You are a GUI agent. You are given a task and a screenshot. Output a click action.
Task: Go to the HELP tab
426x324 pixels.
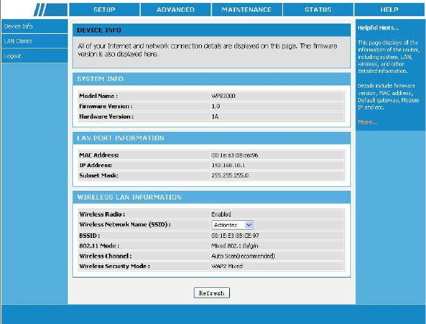(390, 10)
